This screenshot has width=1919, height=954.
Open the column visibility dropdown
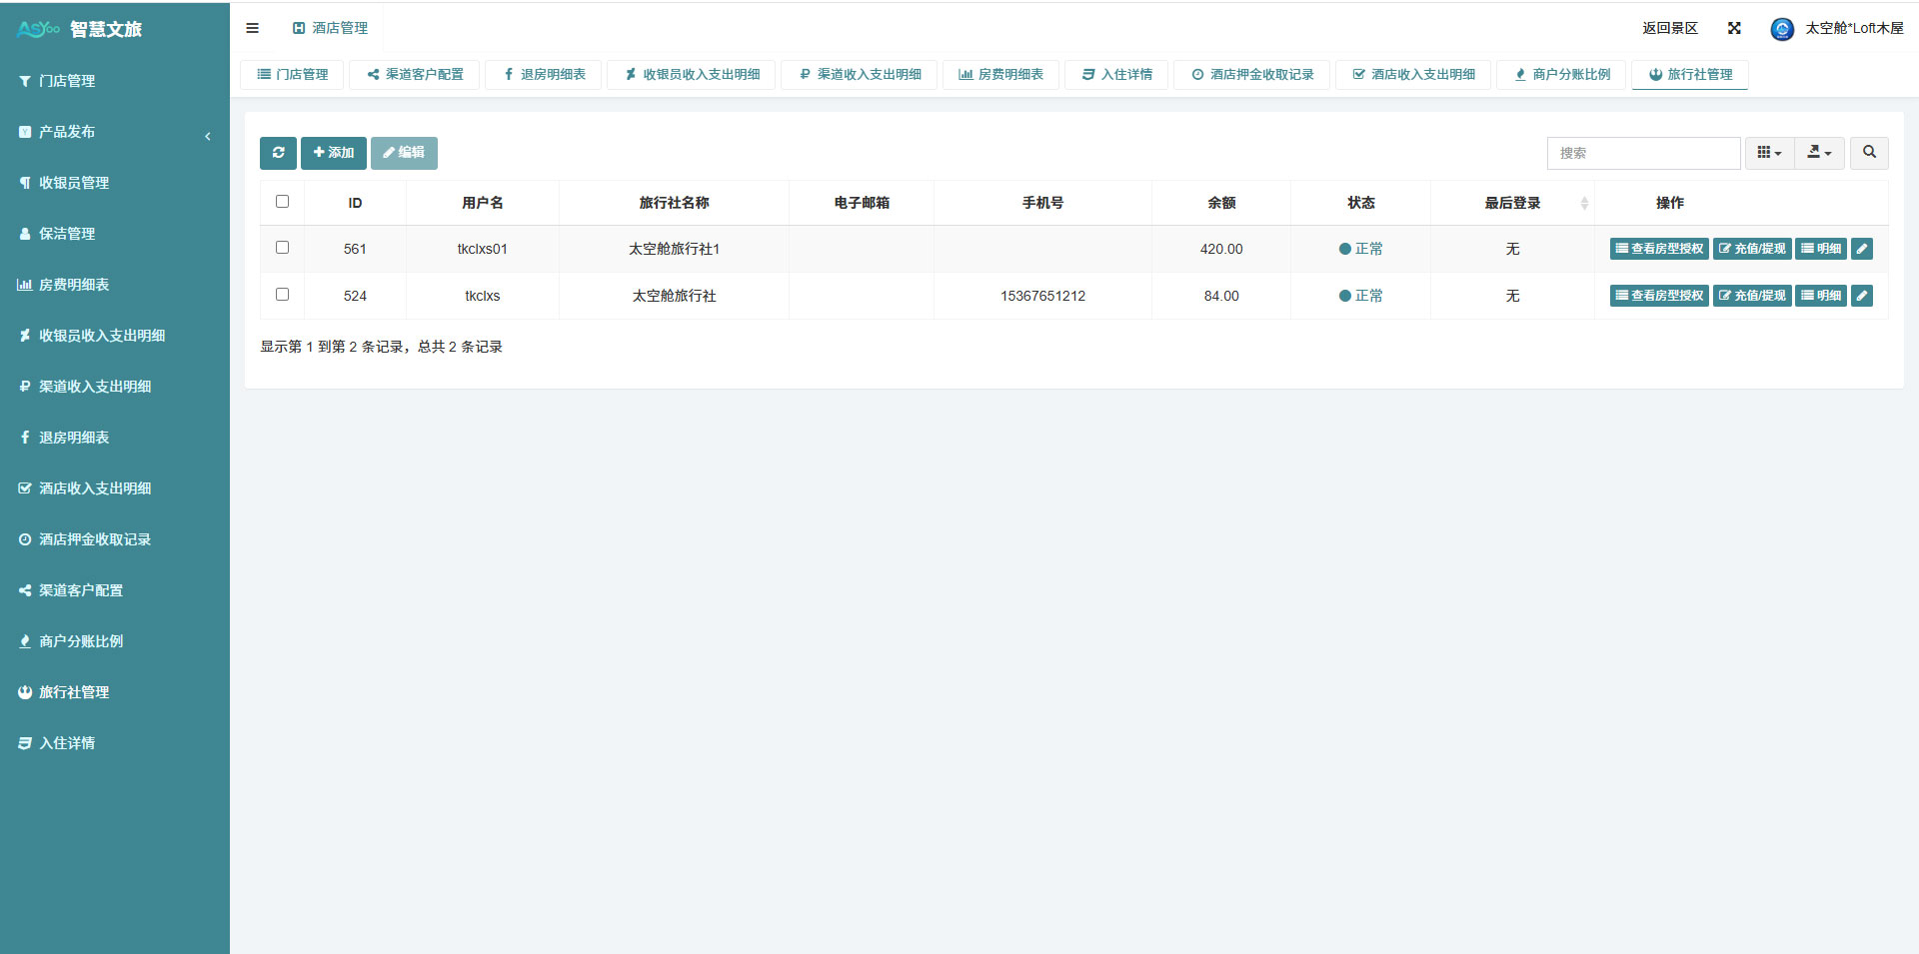click(1770, 153)
